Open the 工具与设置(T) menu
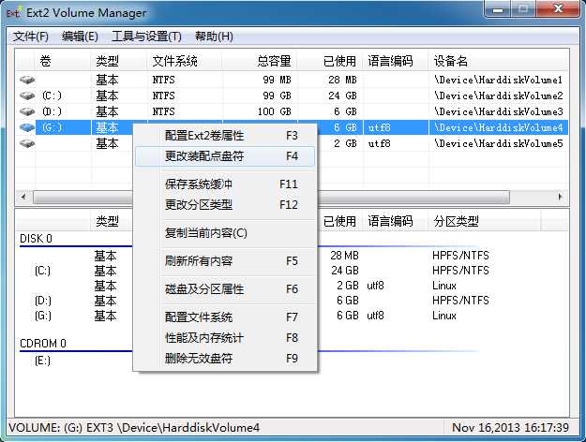586x442 pixels. 146,37
